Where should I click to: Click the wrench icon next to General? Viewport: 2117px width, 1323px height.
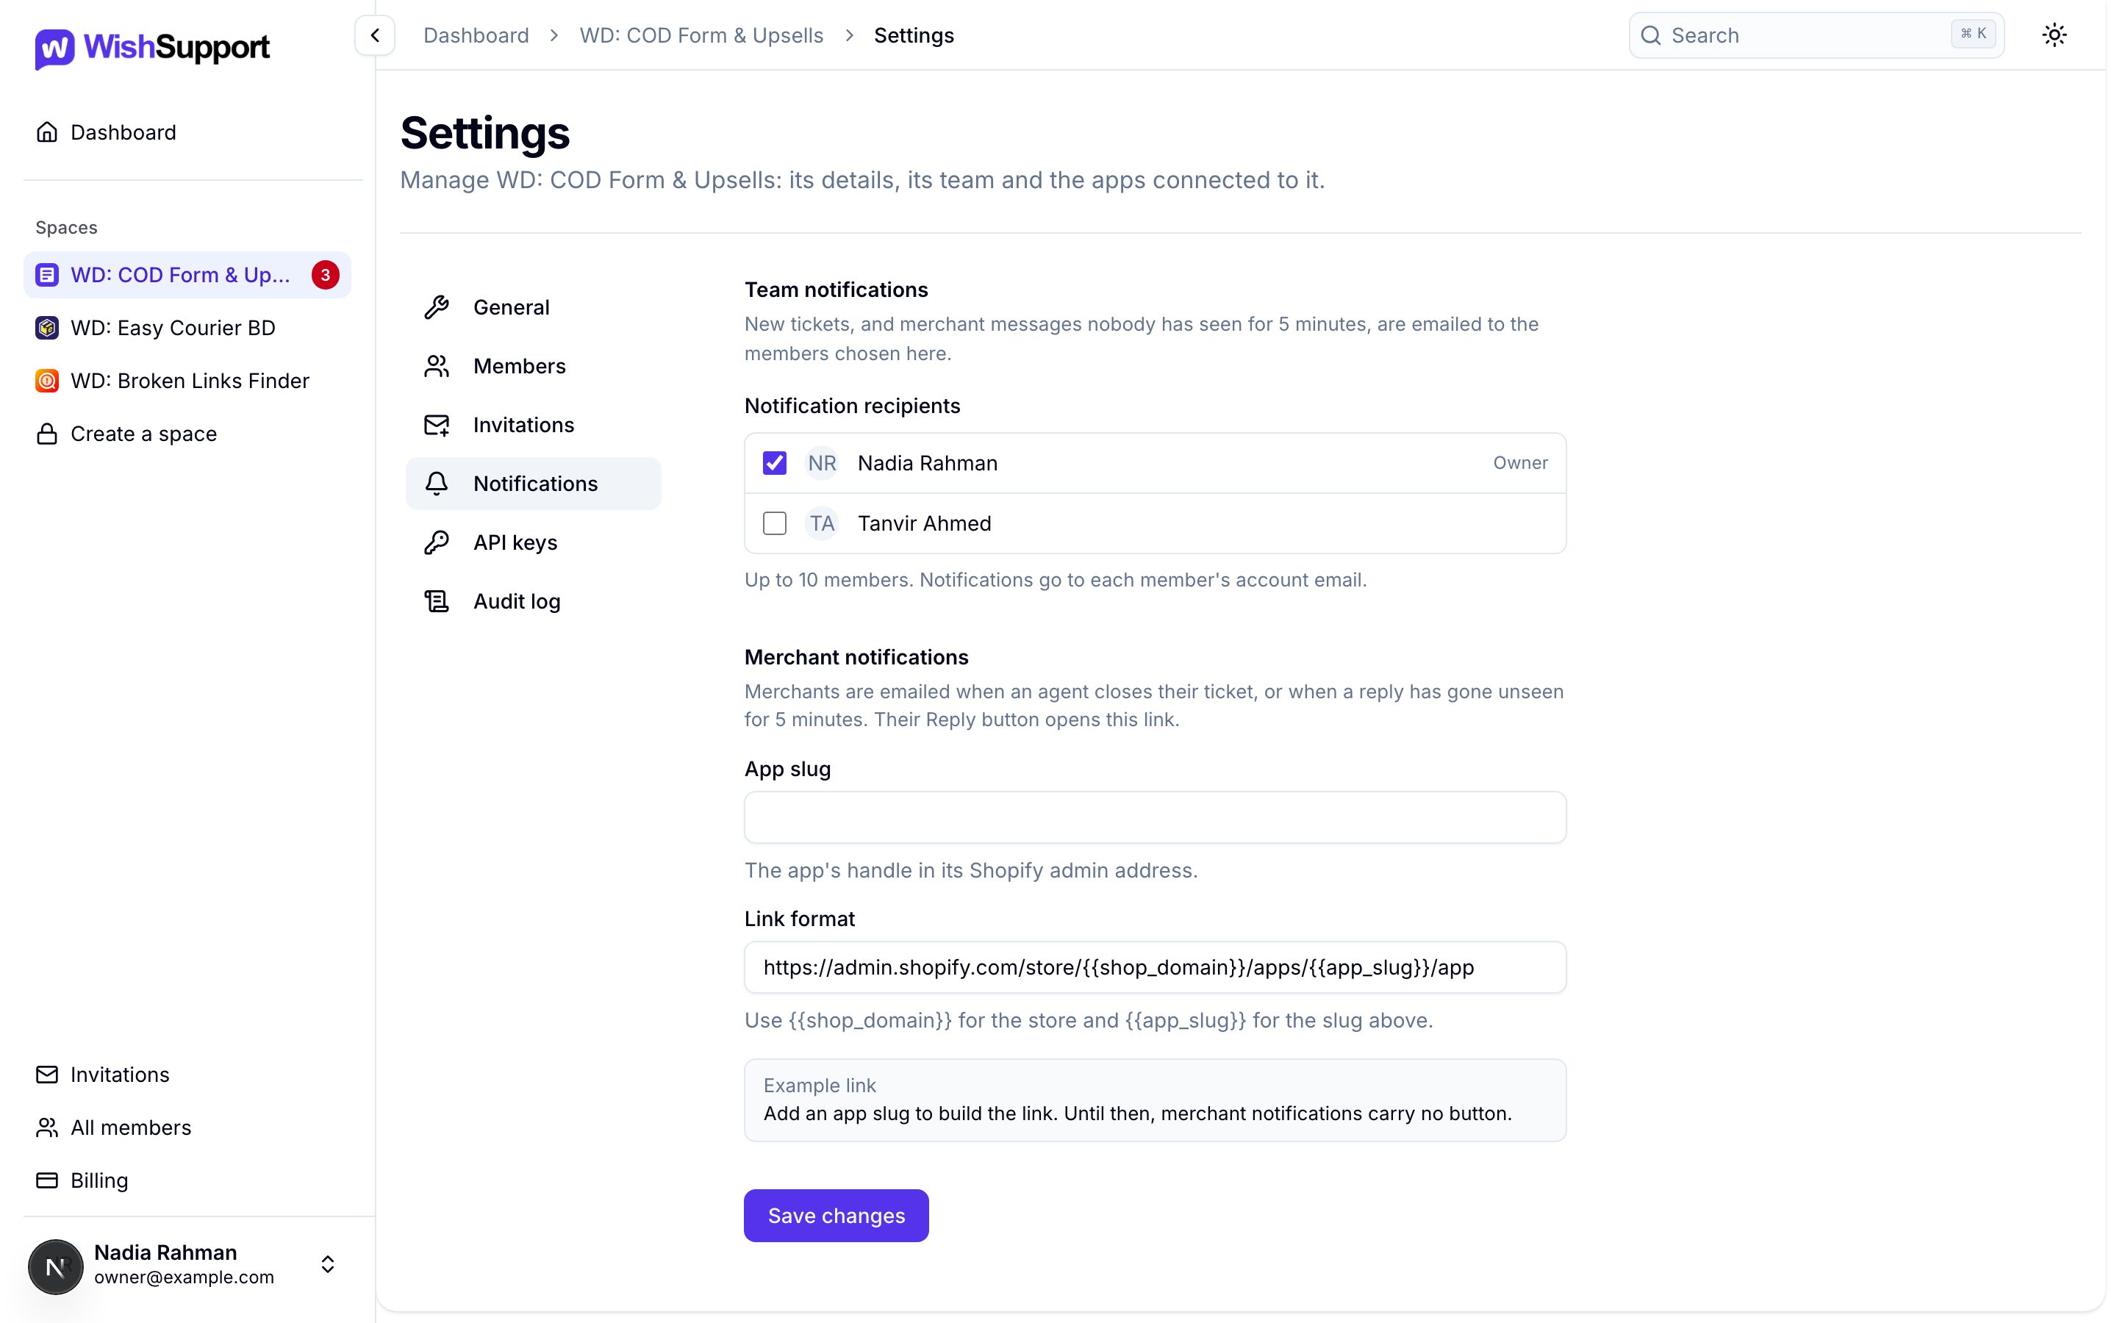tap(437, 307)
